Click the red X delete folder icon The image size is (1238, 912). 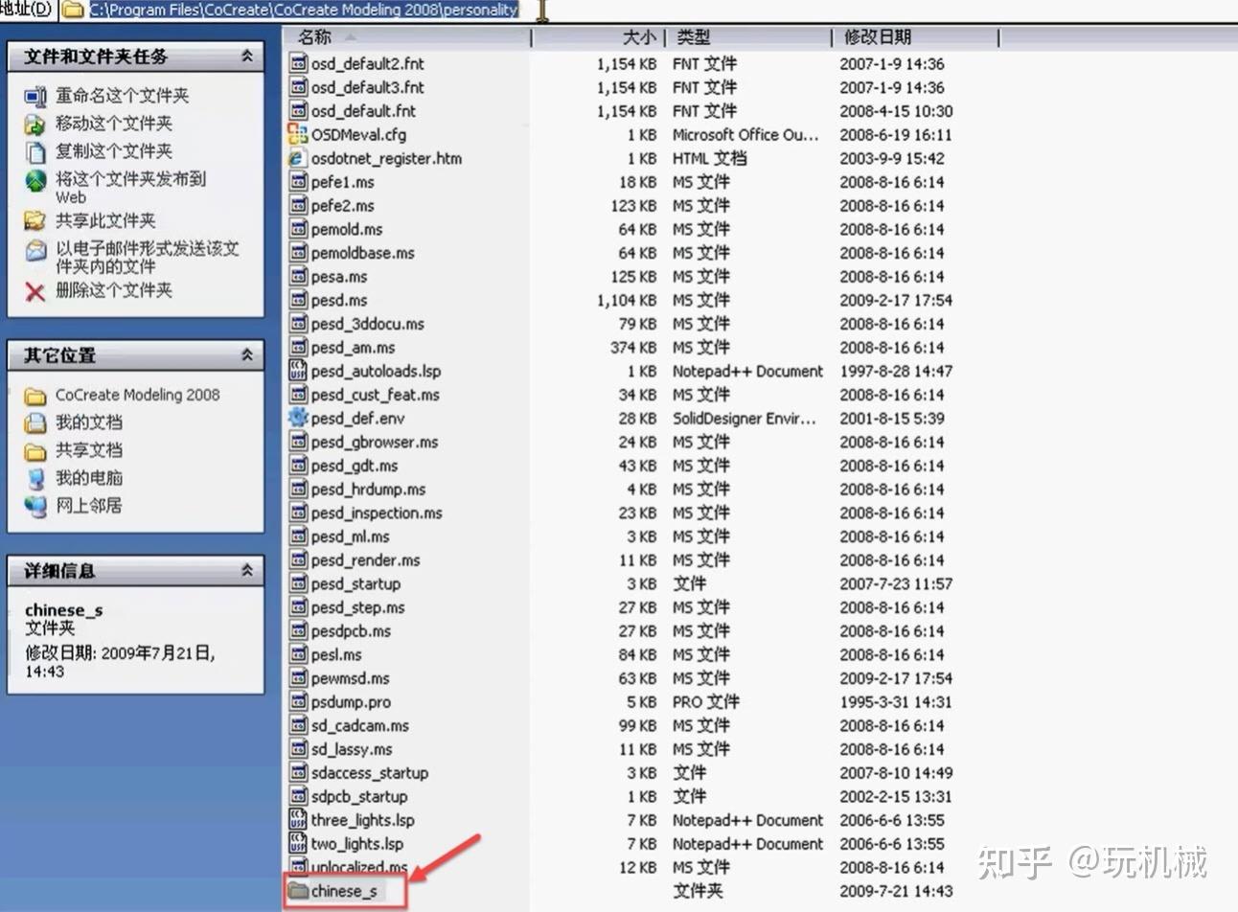tap(35, 291)
